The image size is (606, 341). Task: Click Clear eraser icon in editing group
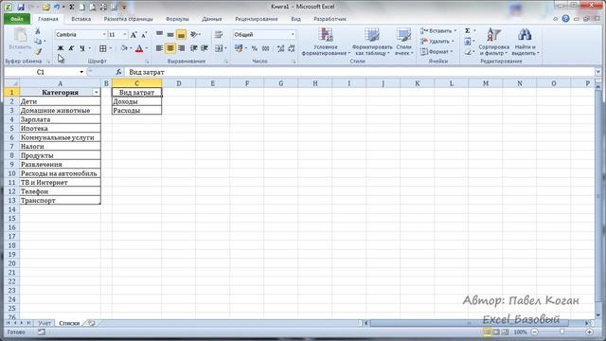[x=467, y=51]
